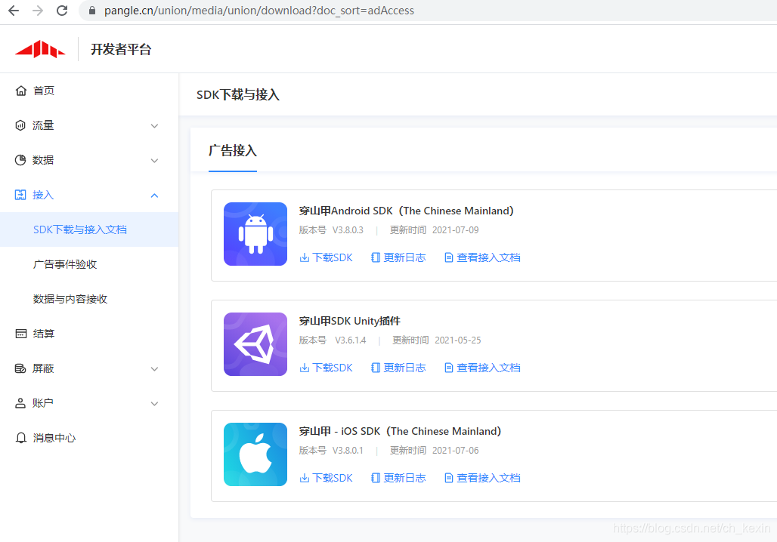Click update date 2021-05-25
777x542 pixels.
[458, 340]
